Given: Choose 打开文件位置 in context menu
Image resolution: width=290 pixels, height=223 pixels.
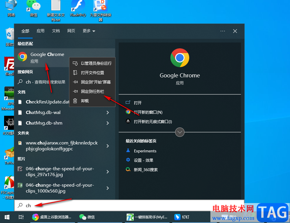Looking at the screenshot, I should click(x=92, y=73).
